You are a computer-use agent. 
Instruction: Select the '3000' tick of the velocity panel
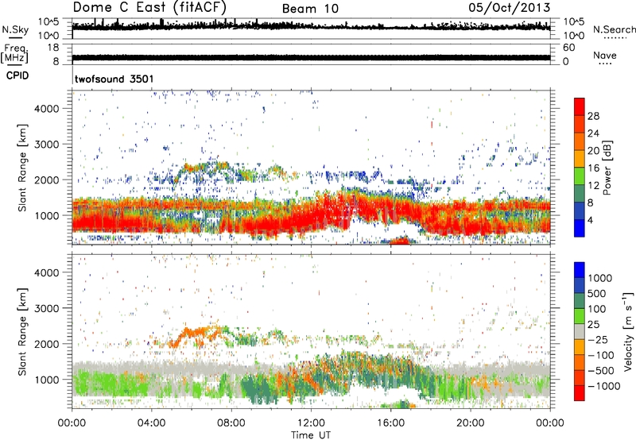[47, 308]
